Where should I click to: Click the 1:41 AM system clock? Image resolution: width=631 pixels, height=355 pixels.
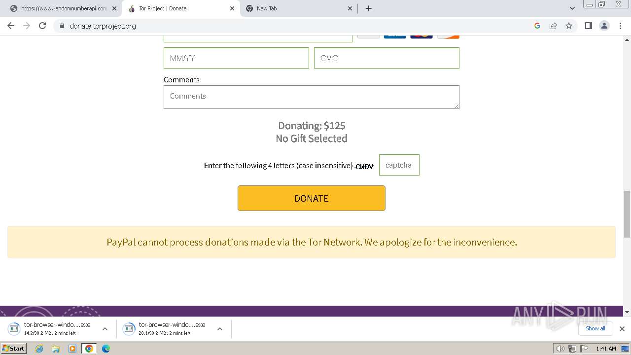coord(606,349)
